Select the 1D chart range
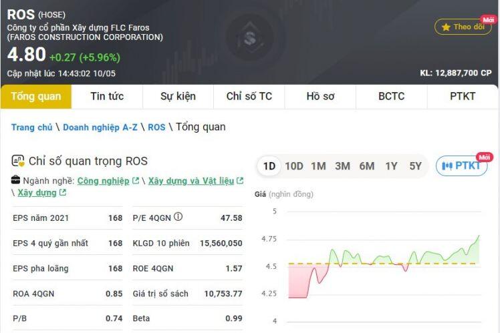The width and height of the screenshot is (500, 333). point(269,166)
